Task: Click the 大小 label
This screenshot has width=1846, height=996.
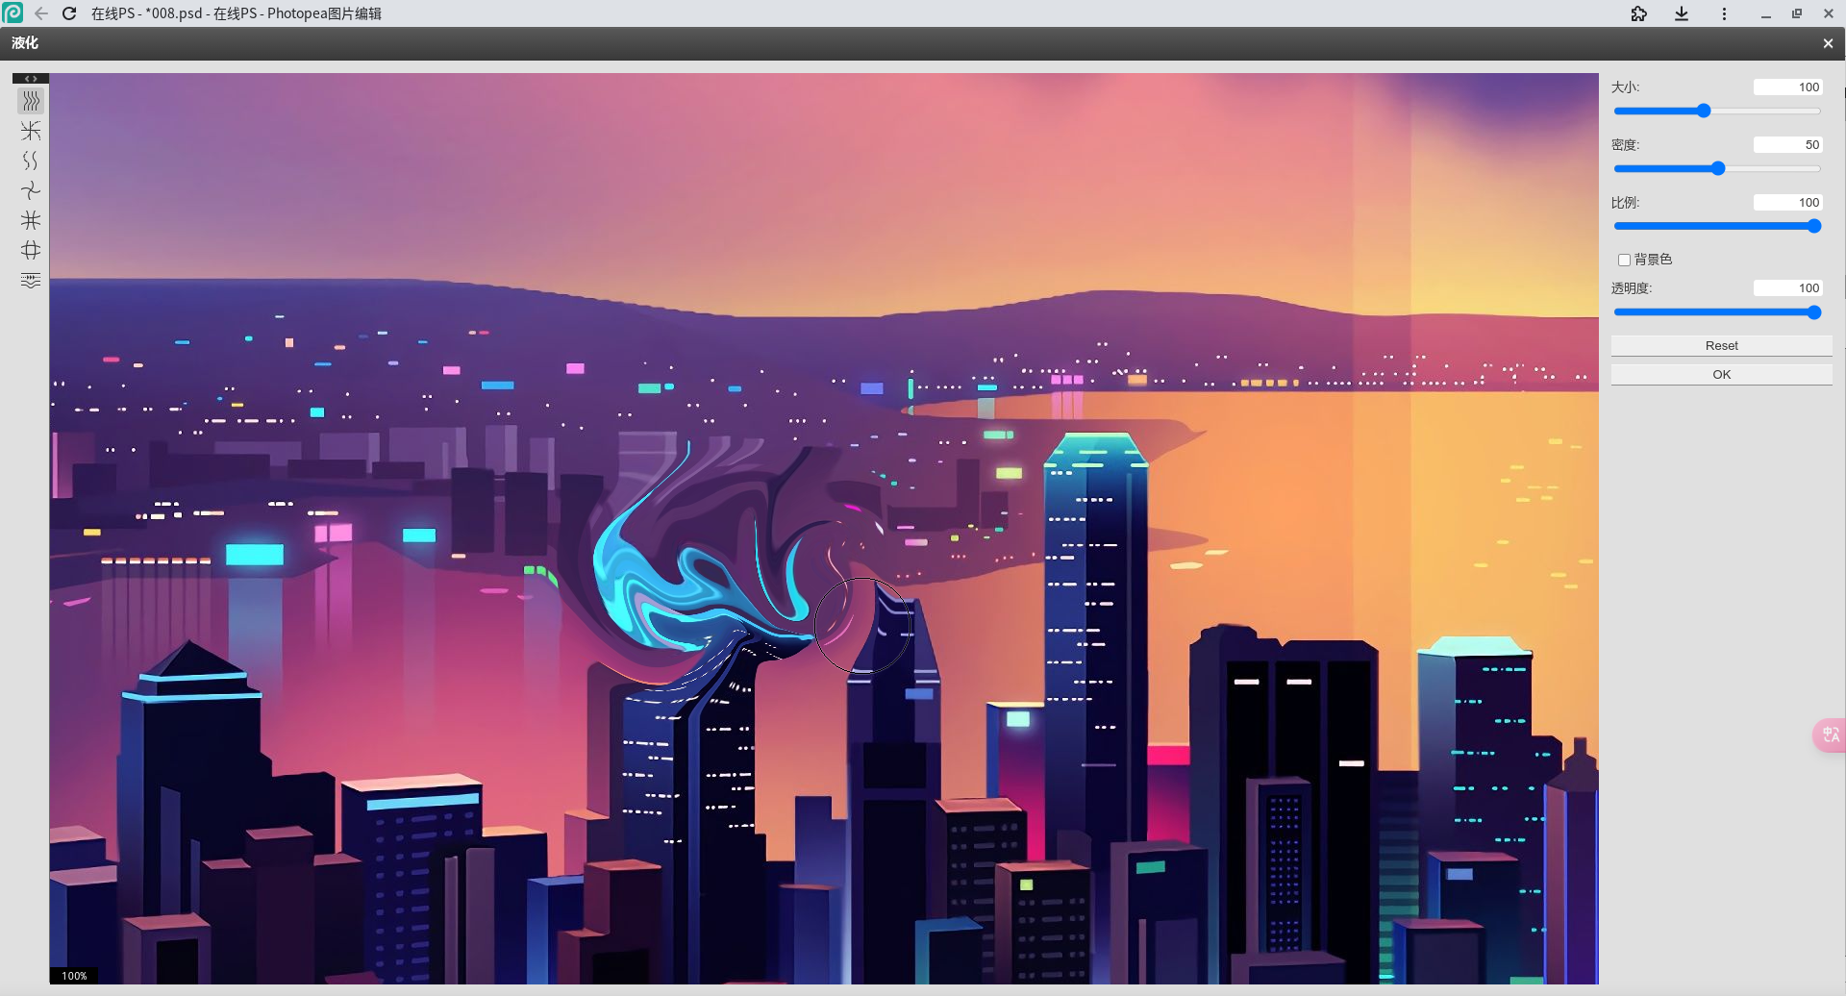Action: pos(1625,87)
